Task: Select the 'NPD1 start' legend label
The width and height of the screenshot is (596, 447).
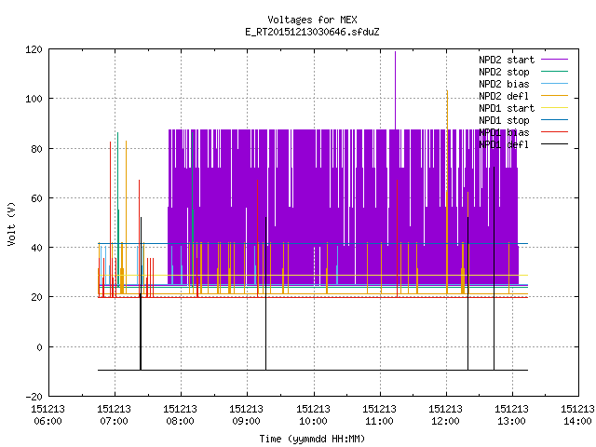Action: click(x=507, y=108)
